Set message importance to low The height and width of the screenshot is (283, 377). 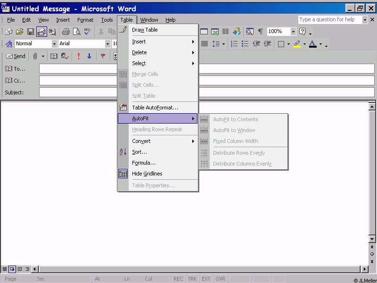pos(89,56)
